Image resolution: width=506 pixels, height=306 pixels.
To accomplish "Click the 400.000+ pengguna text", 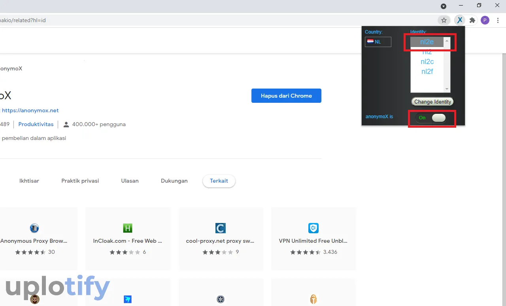I will [x=99, y=124].
